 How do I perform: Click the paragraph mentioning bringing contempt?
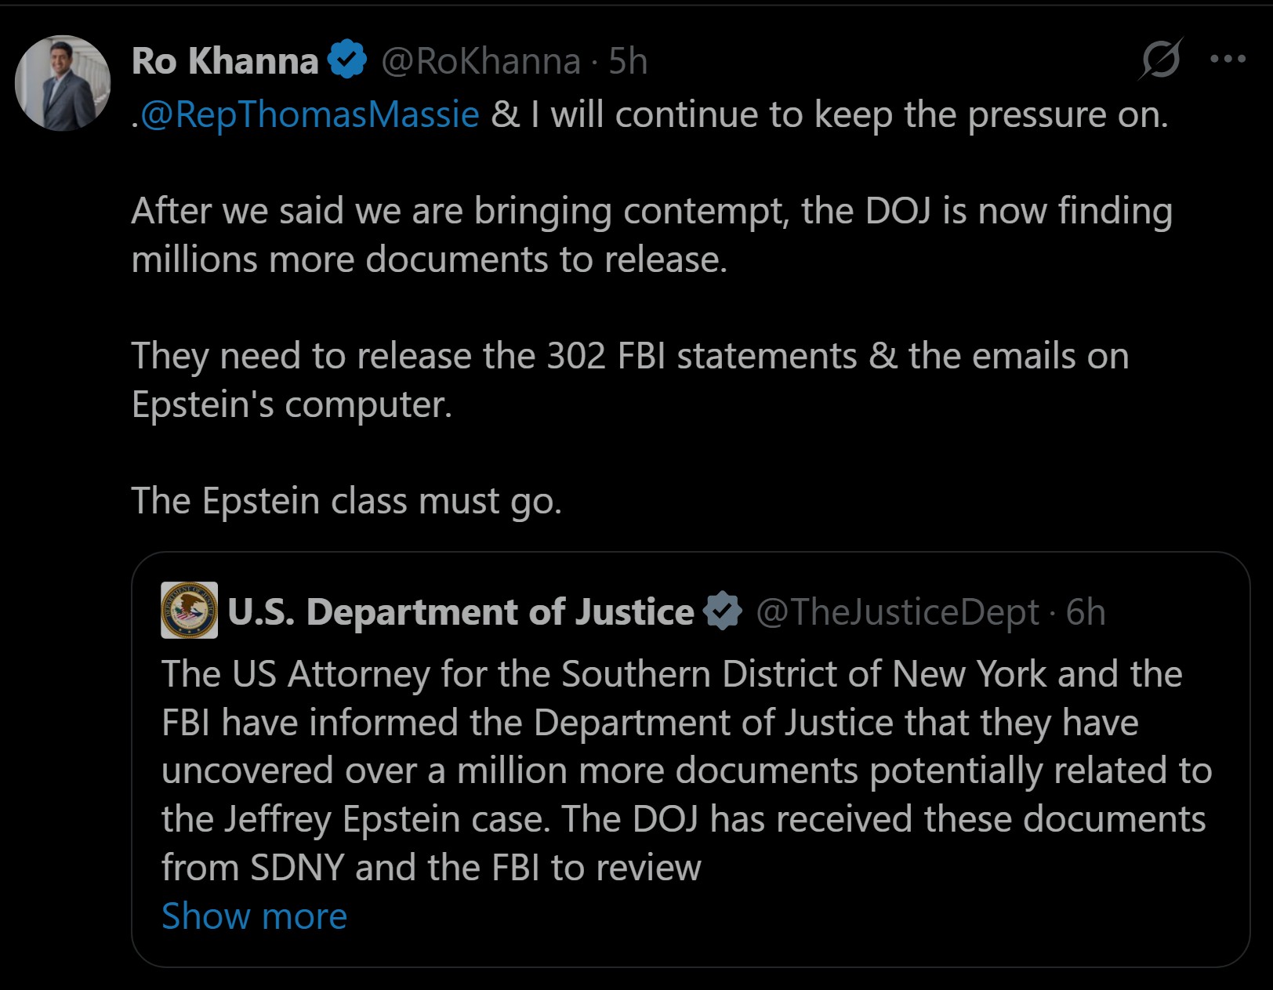click(651, 235)
